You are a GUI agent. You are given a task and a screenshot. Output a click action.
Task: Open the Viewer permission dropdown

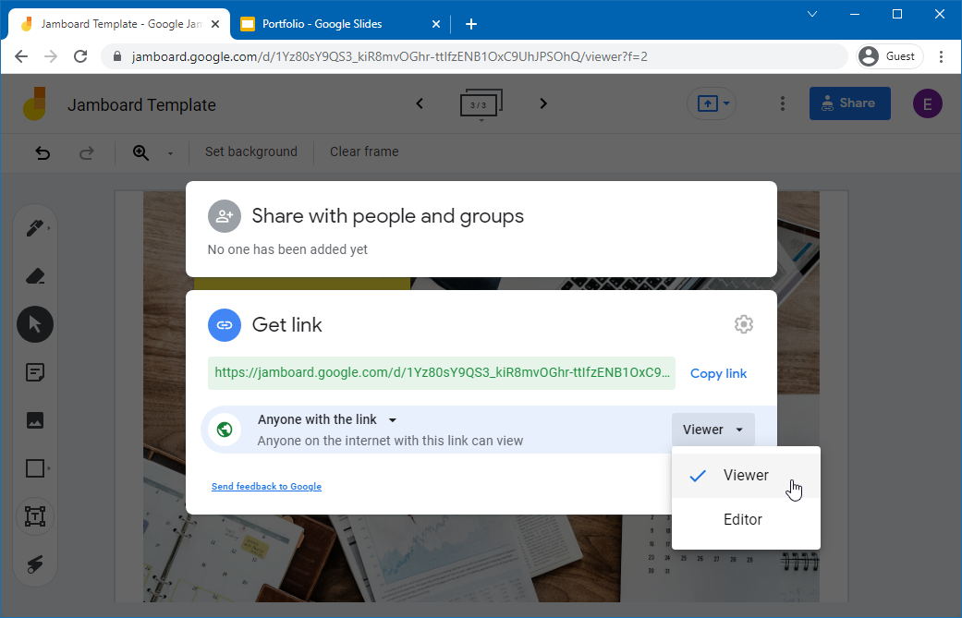tap(712, 429)
